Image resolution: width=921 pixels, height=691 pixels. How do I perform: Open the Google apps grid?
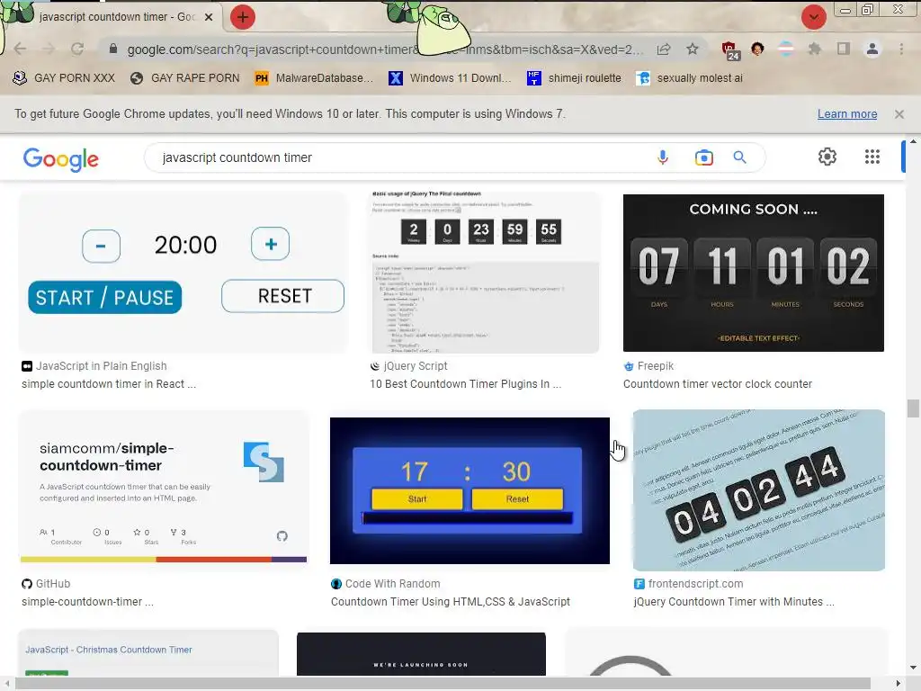[x=872, y=157]
